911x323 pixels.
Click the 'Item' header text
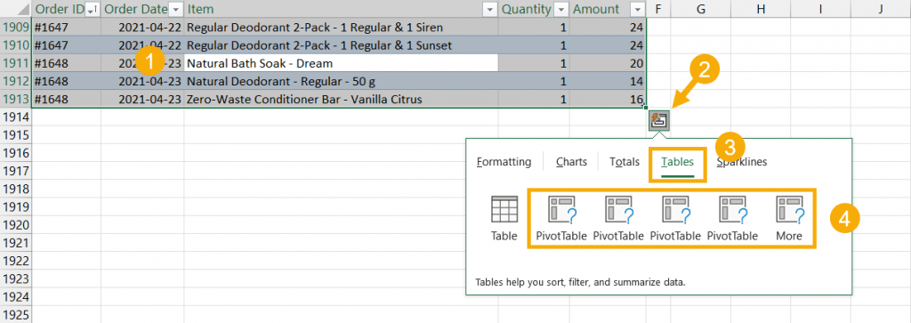pos(200,9)
